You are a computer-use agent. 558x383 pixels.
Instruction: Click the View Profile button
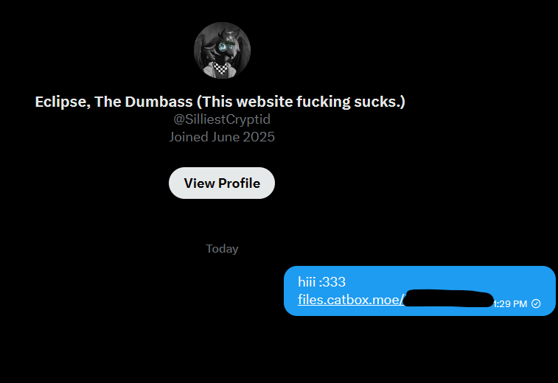pos(222,183)
